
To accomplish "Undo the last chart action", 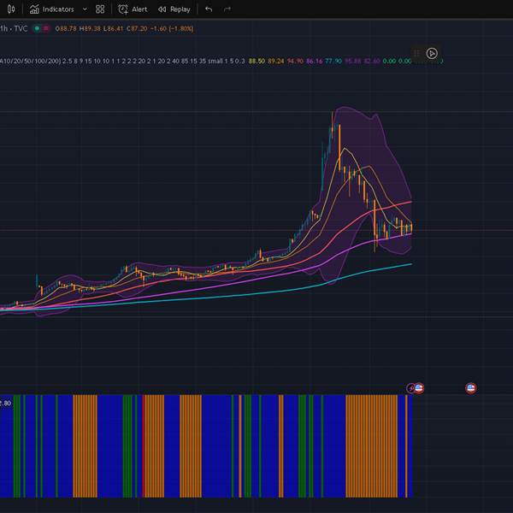I will coord(209,9).
